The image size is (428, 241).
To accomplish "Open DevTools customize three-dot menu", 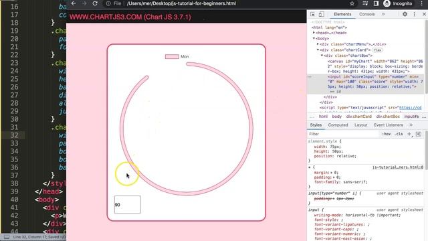I will coord(415,14).
